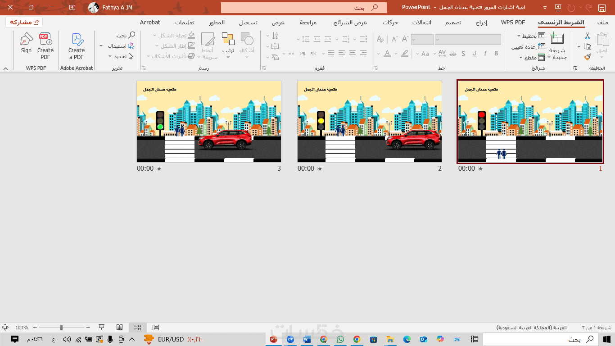Expand the Layout (تخطيط) dropdown
The image size is (615, 346).
click(x=530, y=36)
